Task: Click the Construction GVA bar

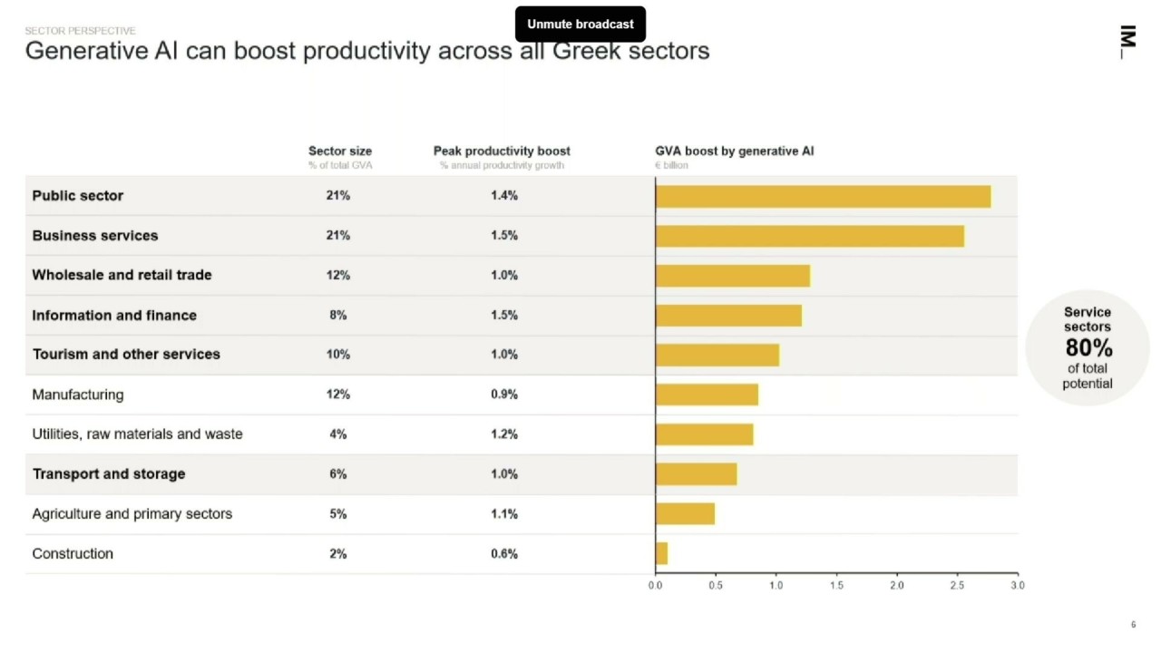Action: [662, 553]
